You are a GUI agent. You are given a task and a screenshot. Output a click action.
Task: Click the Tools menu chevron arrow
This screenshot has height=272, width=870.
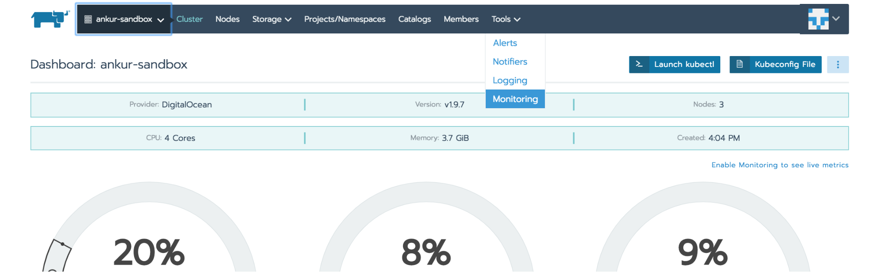(517, 20)
